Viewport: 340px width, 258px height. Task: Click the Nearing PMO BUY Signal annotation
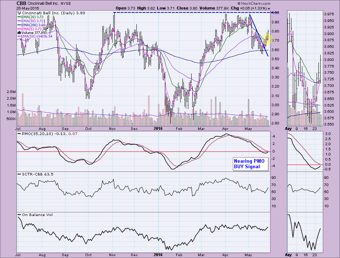250,164
